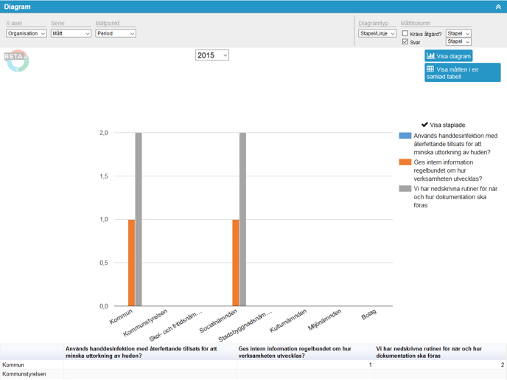Click orange legend swatch for intern information
507x380 pixels.
pos(405,162)
